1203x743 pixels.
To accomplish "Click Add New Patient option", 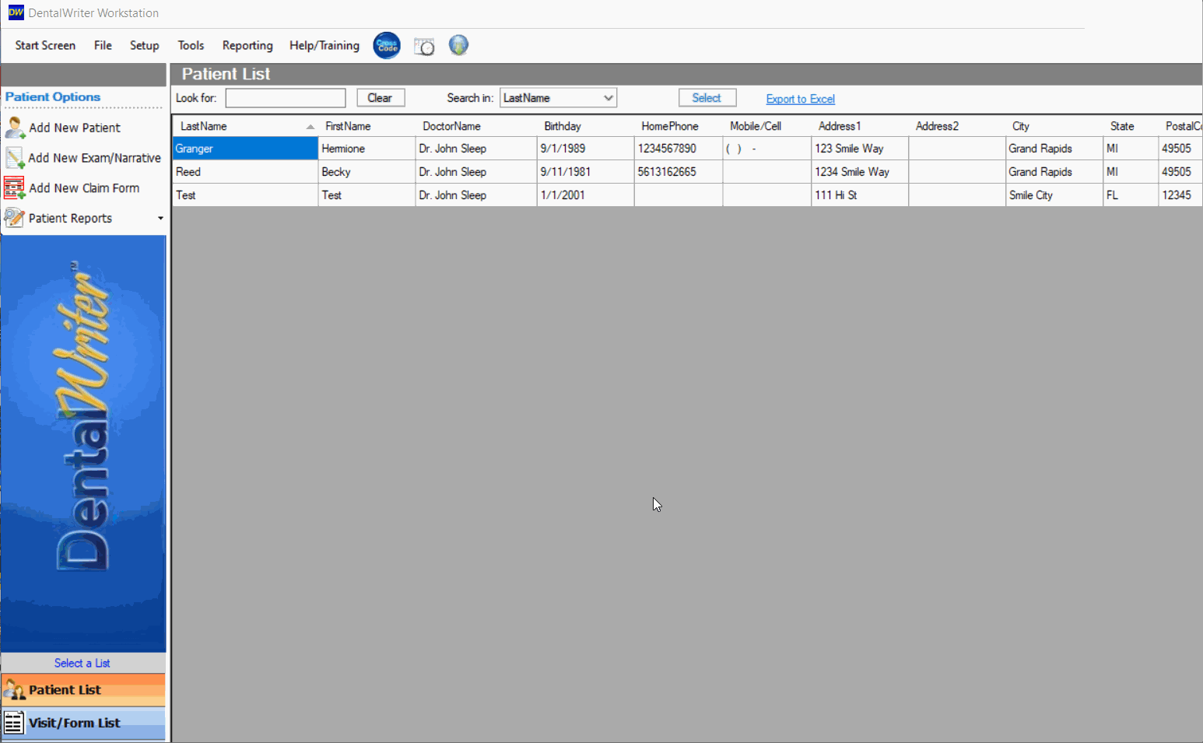I will pyautogui.click(x=75, y=128).
